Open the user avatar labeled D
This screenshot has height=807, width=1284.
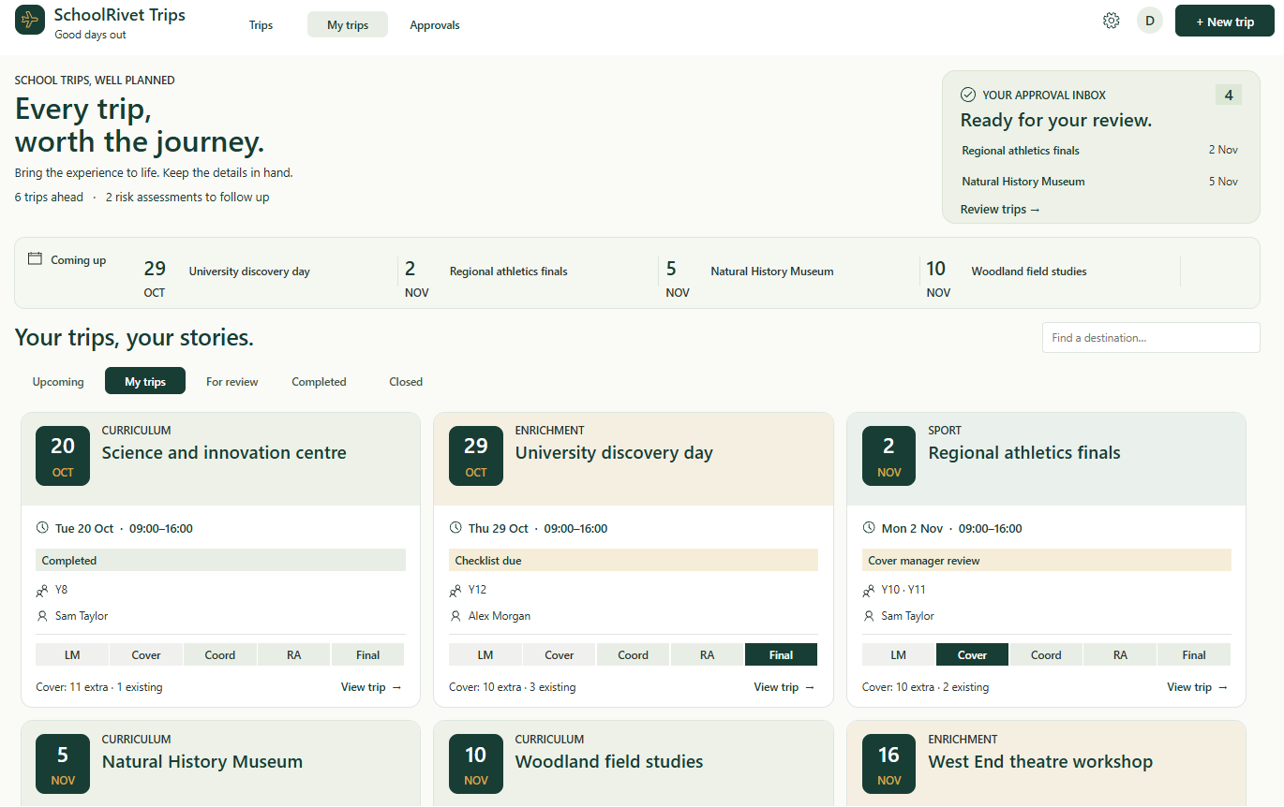pyautogui.click(x=1150, y=21)
